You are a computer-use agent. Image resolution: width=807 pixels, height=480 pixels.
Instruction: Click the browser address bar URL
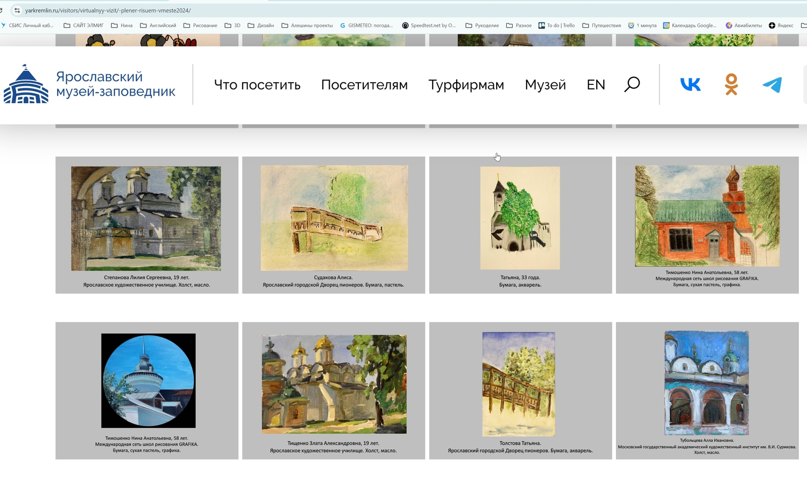pyautogui.click(x=108, y=10)
